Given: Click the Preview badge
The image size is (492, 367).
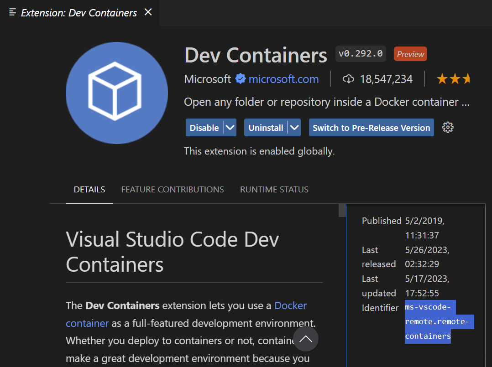Looking at the screenshot, I should (410, 54).
